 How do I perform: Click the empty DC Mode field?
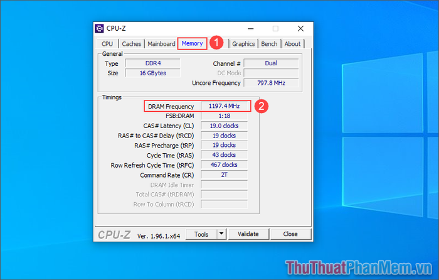pyautogui.click(x=271, y=73)
